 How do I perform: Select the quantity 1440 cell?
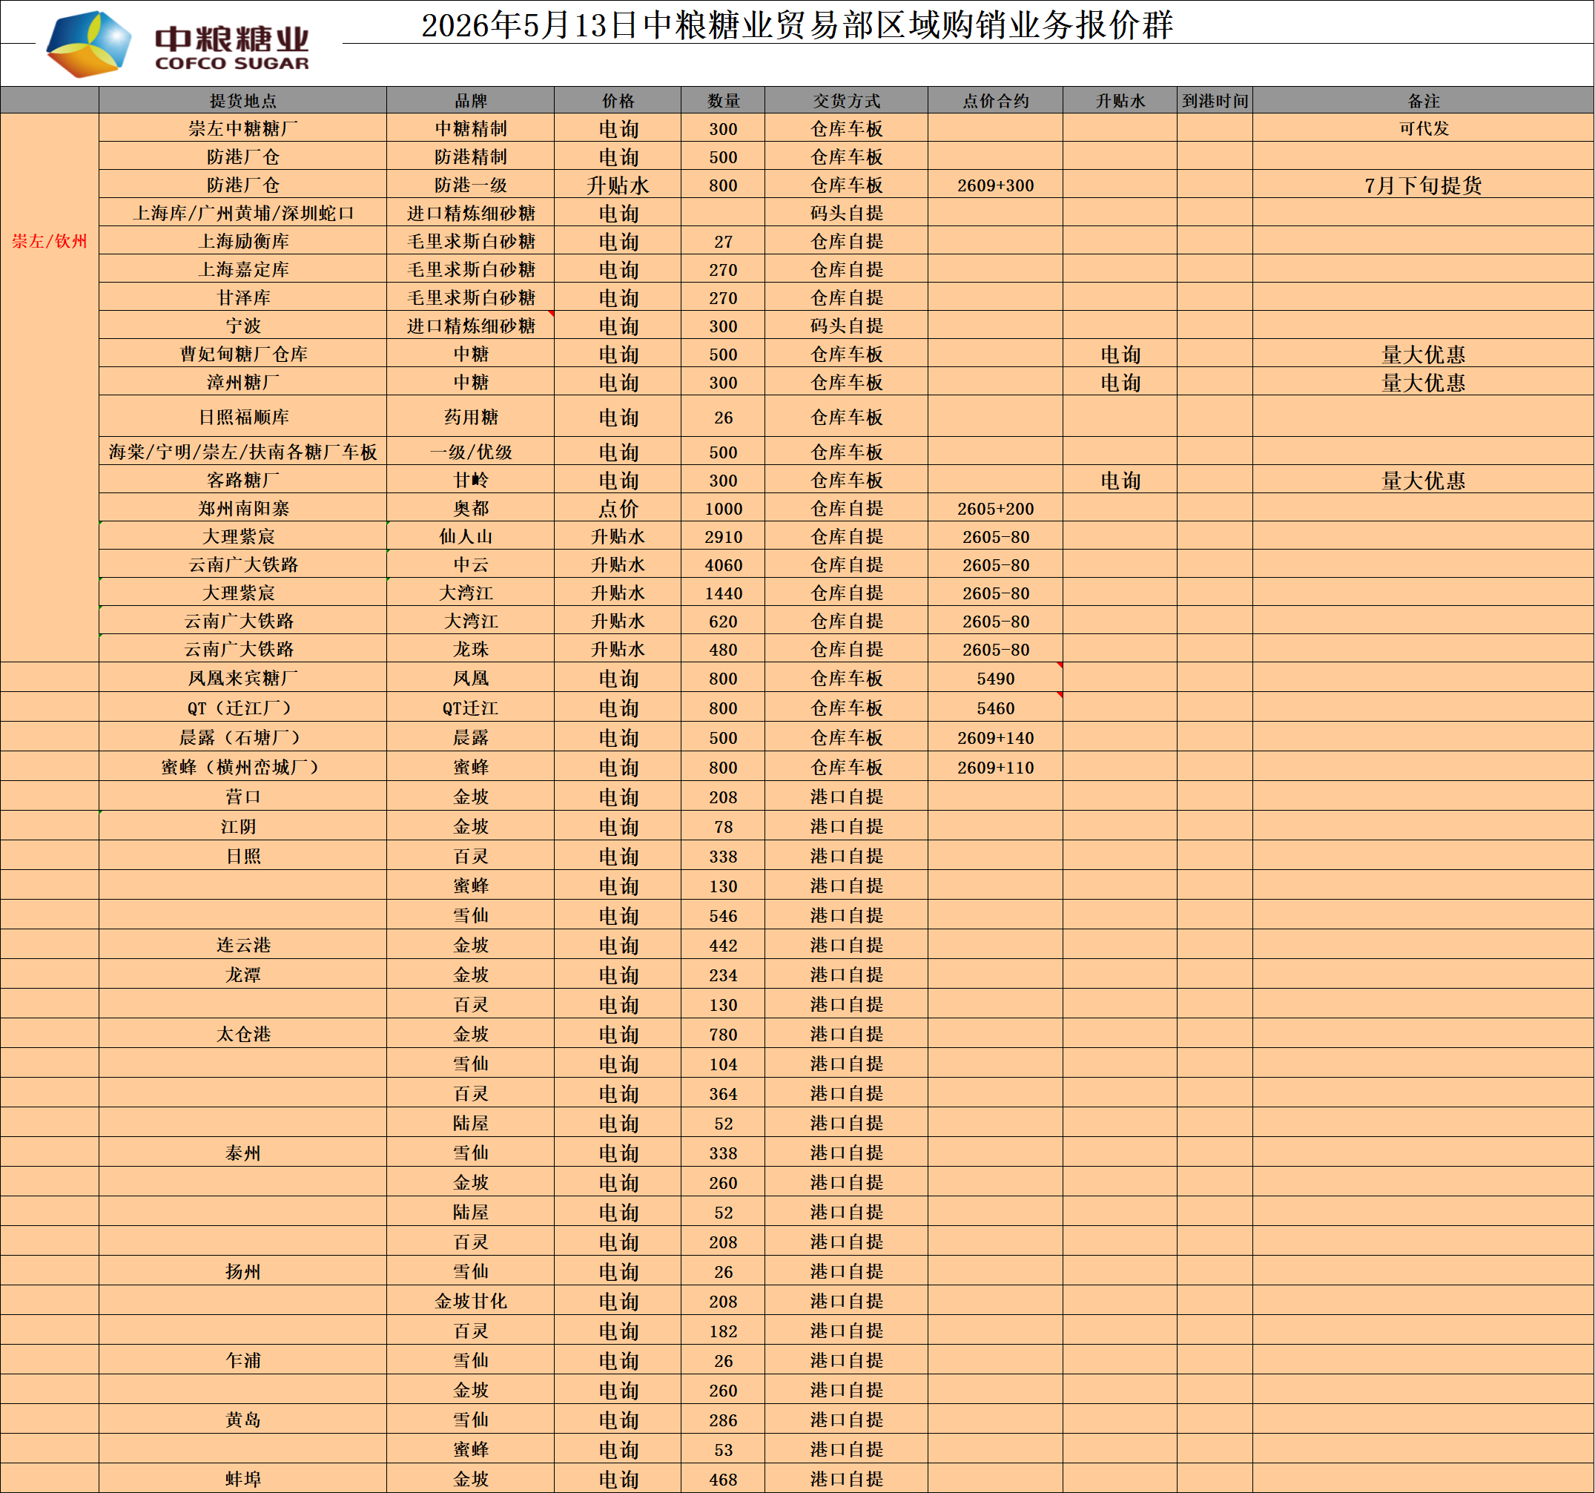723,592
